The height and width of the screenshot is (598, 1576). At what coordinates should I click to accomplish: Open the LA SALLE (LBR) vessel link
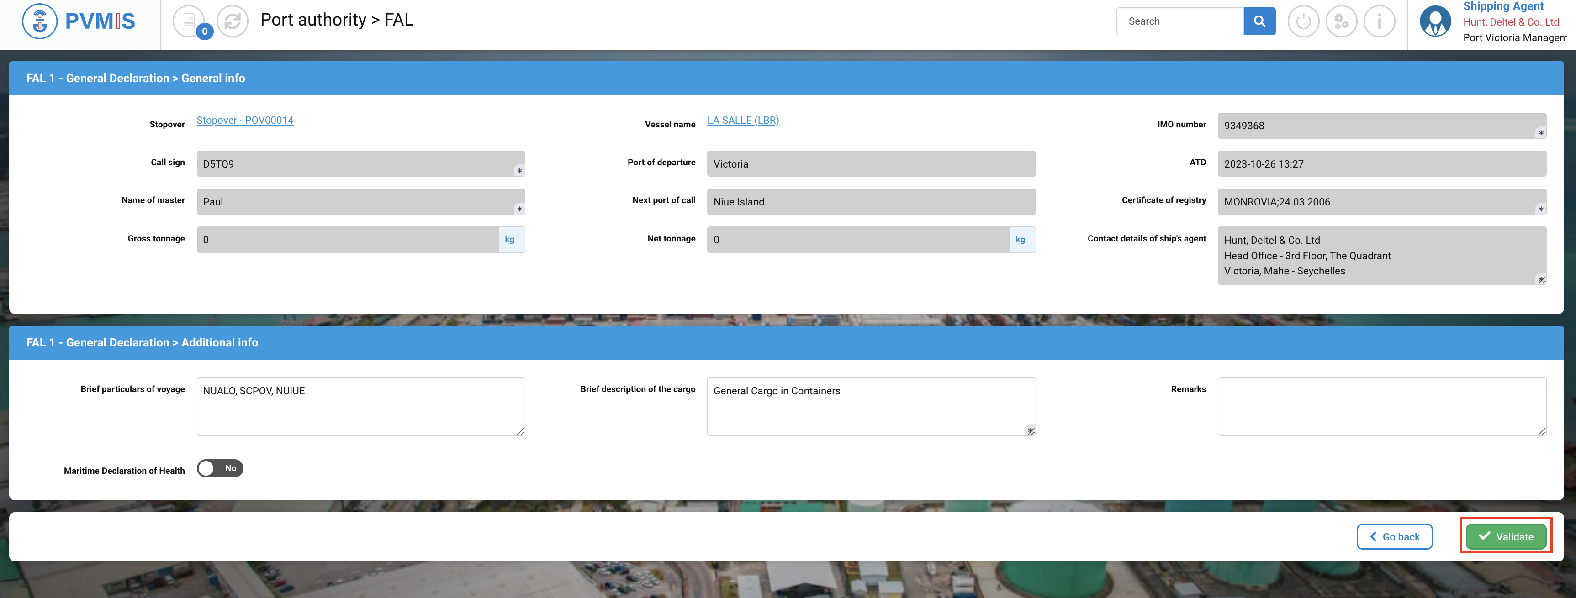[x=743, y=121]
